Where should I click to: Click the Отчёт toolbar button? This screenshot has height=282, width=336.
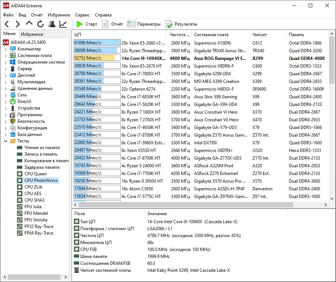tap(113, 24)
